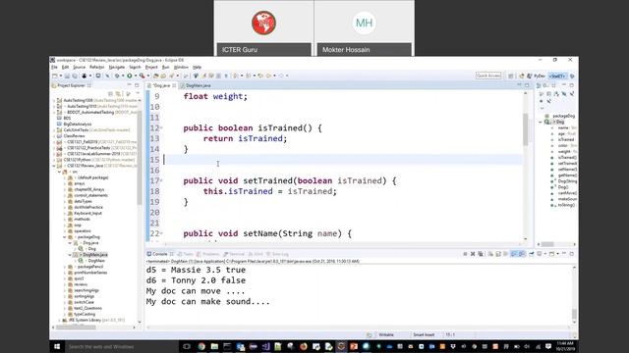This screenshot has width=629, height=353.
Task: Collapse the Dog.java tree node
Action: tap(70, 243)
